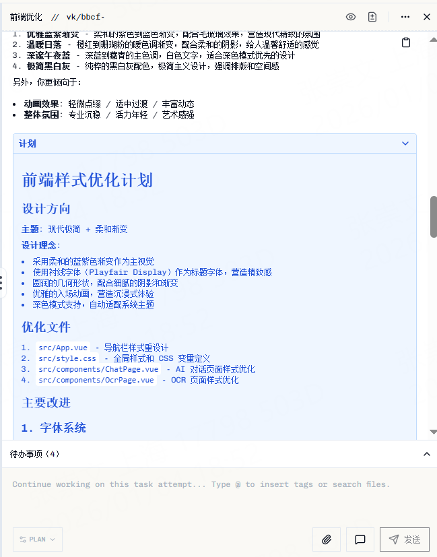This screenshot has height=557, width=437.
Task: Click the 1. 字体系统 heading
Action: [54, 428]
